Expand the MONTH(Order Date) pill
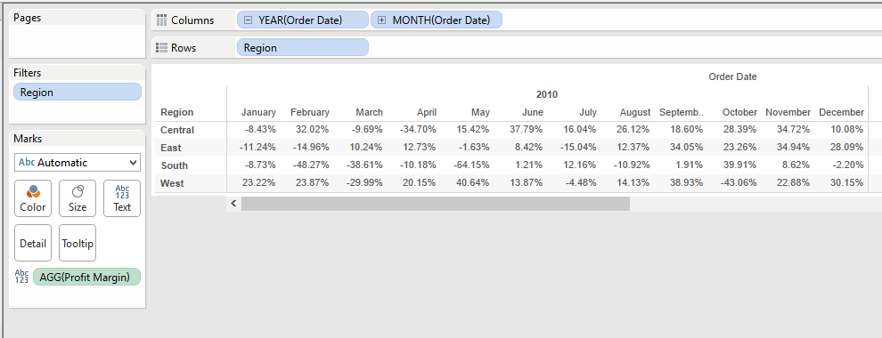 pos(382,20)
